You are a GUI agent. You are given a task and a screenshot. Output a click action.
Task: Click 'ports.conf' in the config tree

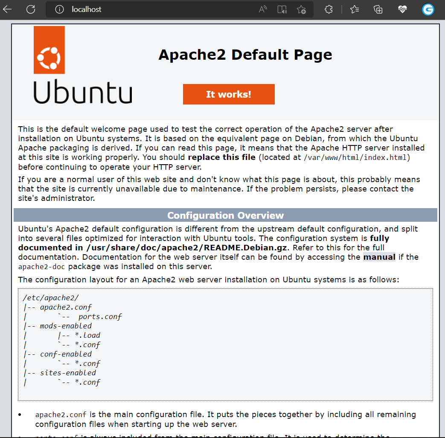click(100, 316)
